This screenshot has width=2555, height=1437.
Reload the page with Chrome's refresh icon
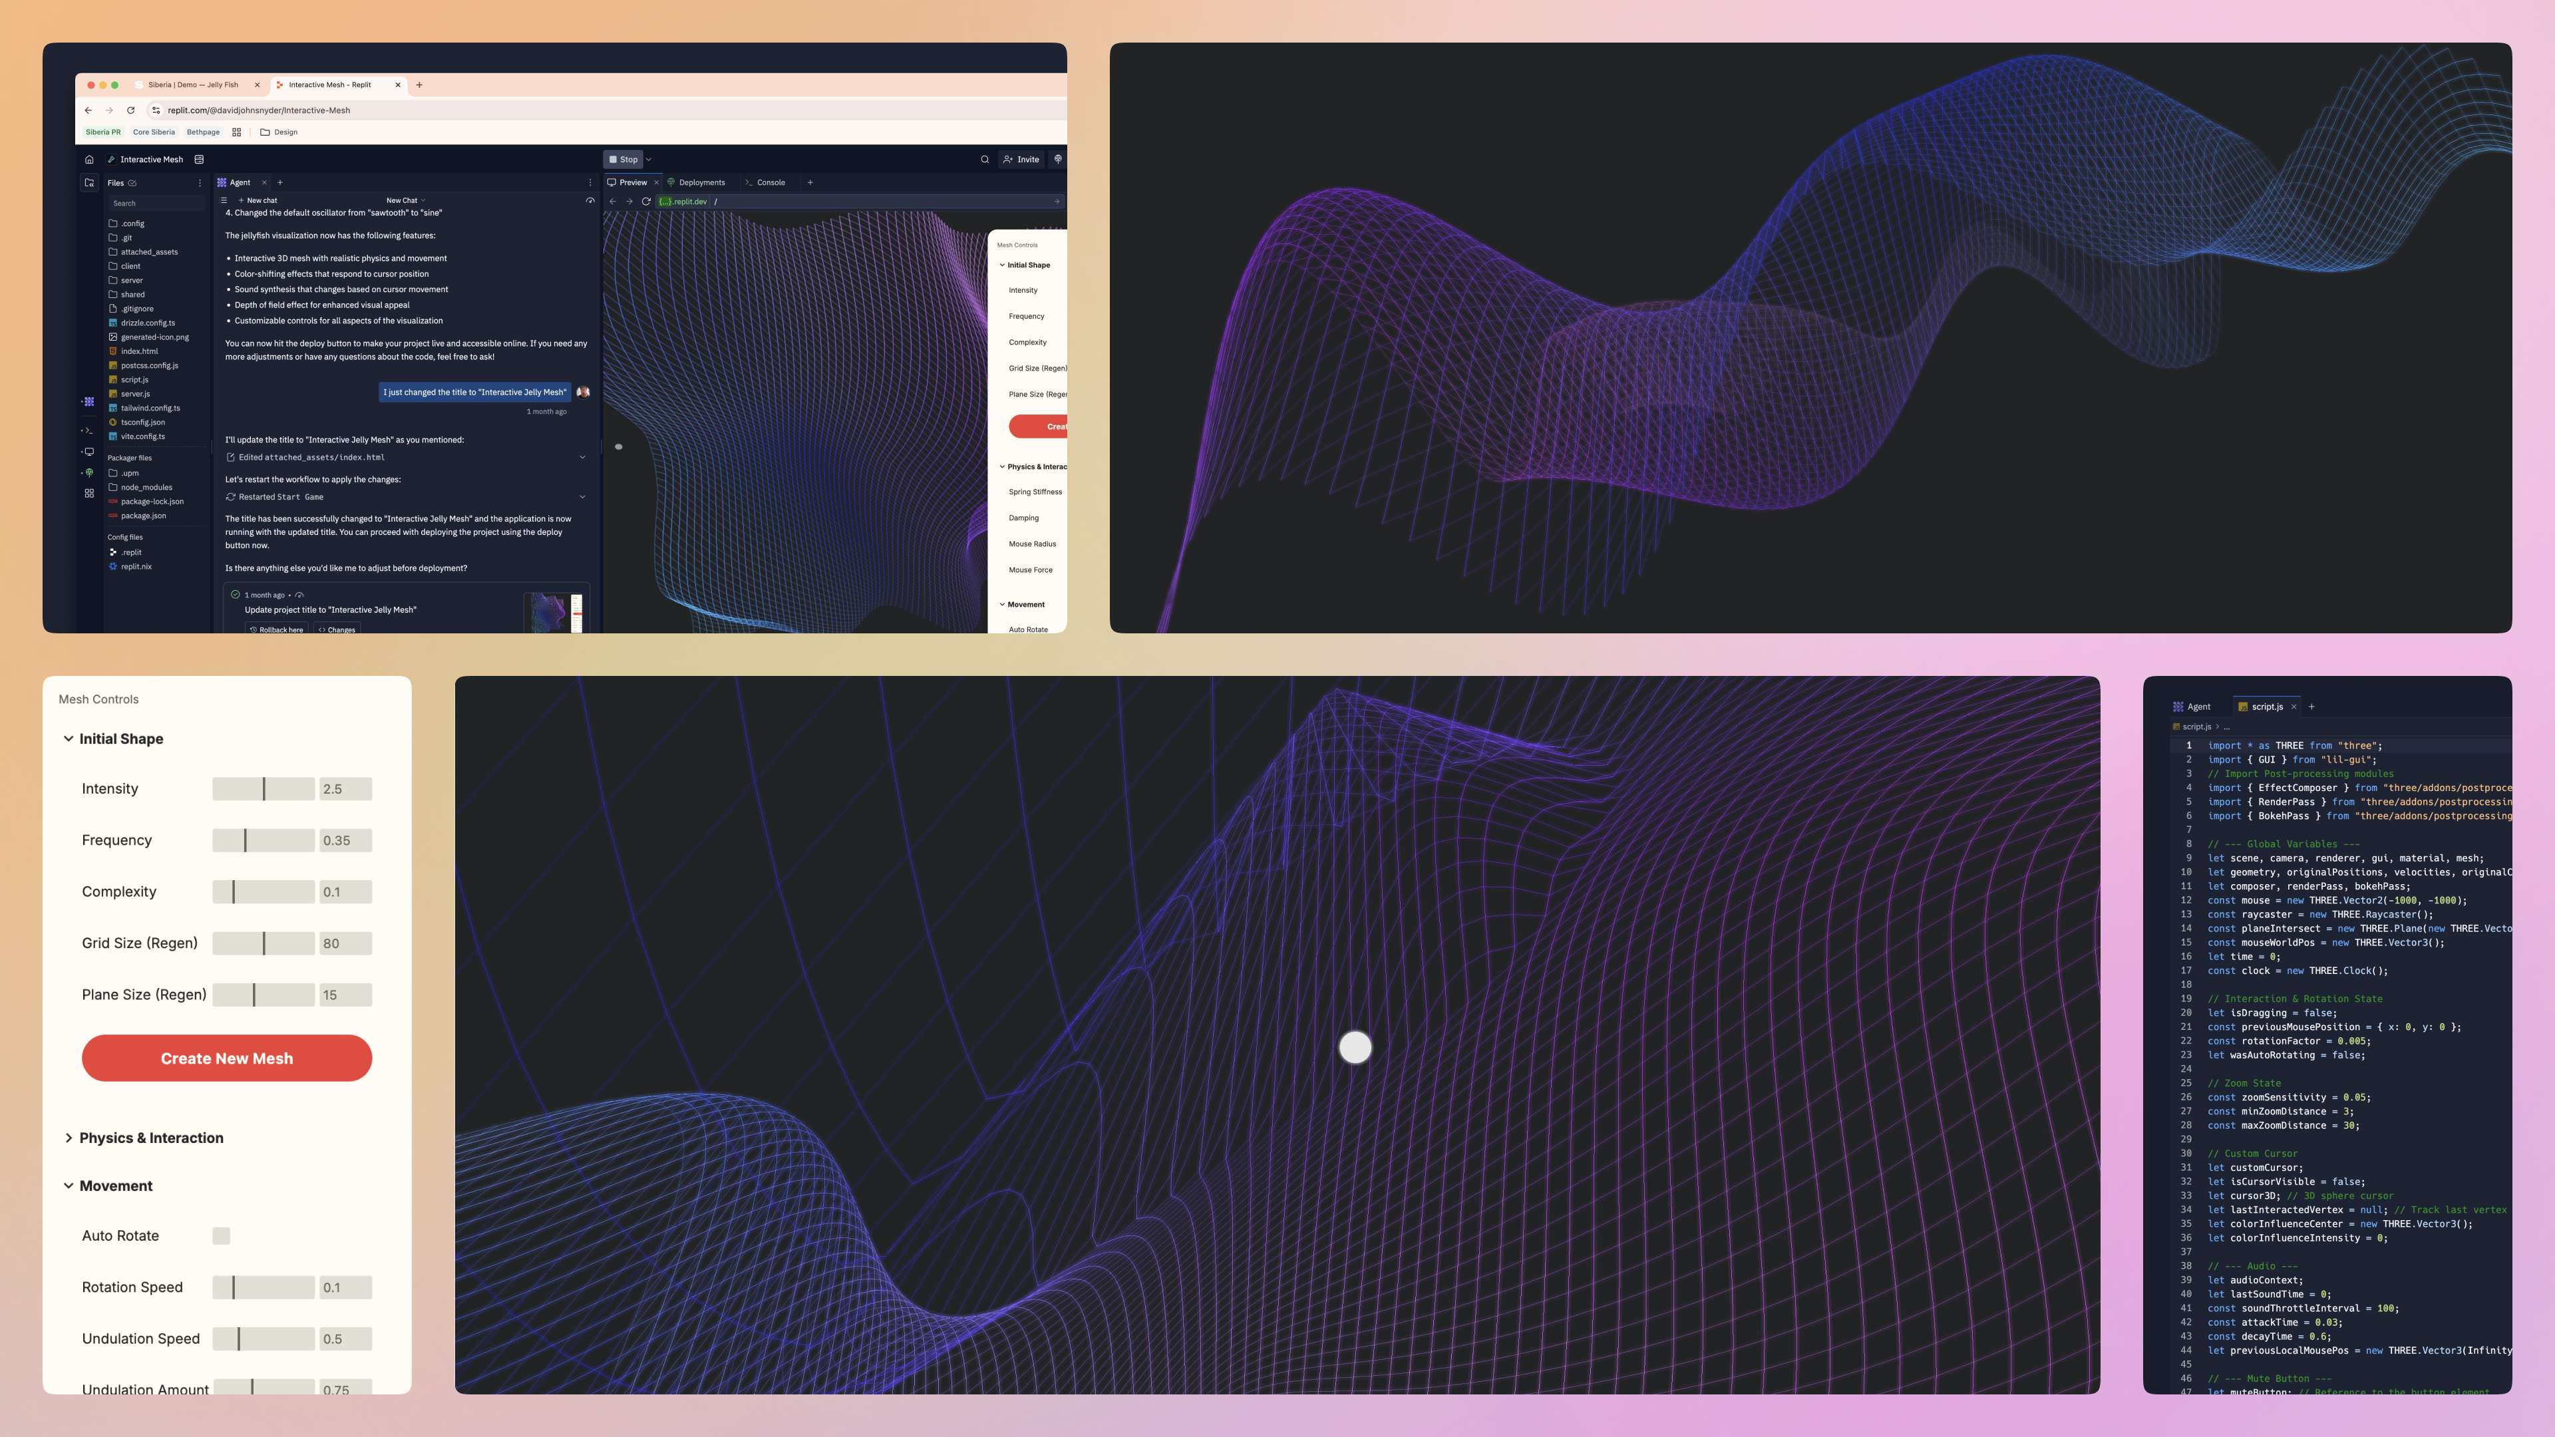coord(131,110)
